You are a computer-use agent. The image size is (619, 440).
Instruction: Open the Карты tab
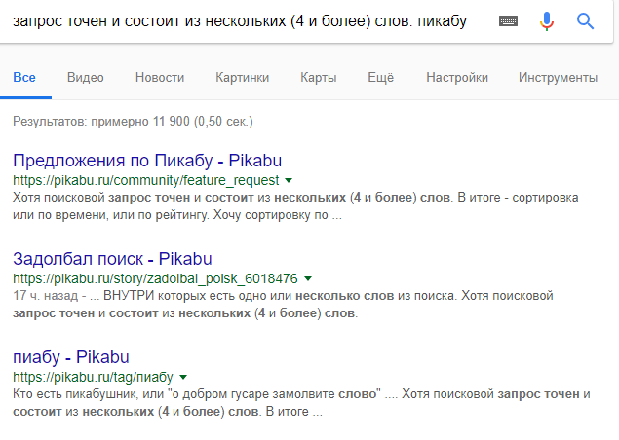click(319, 77)
